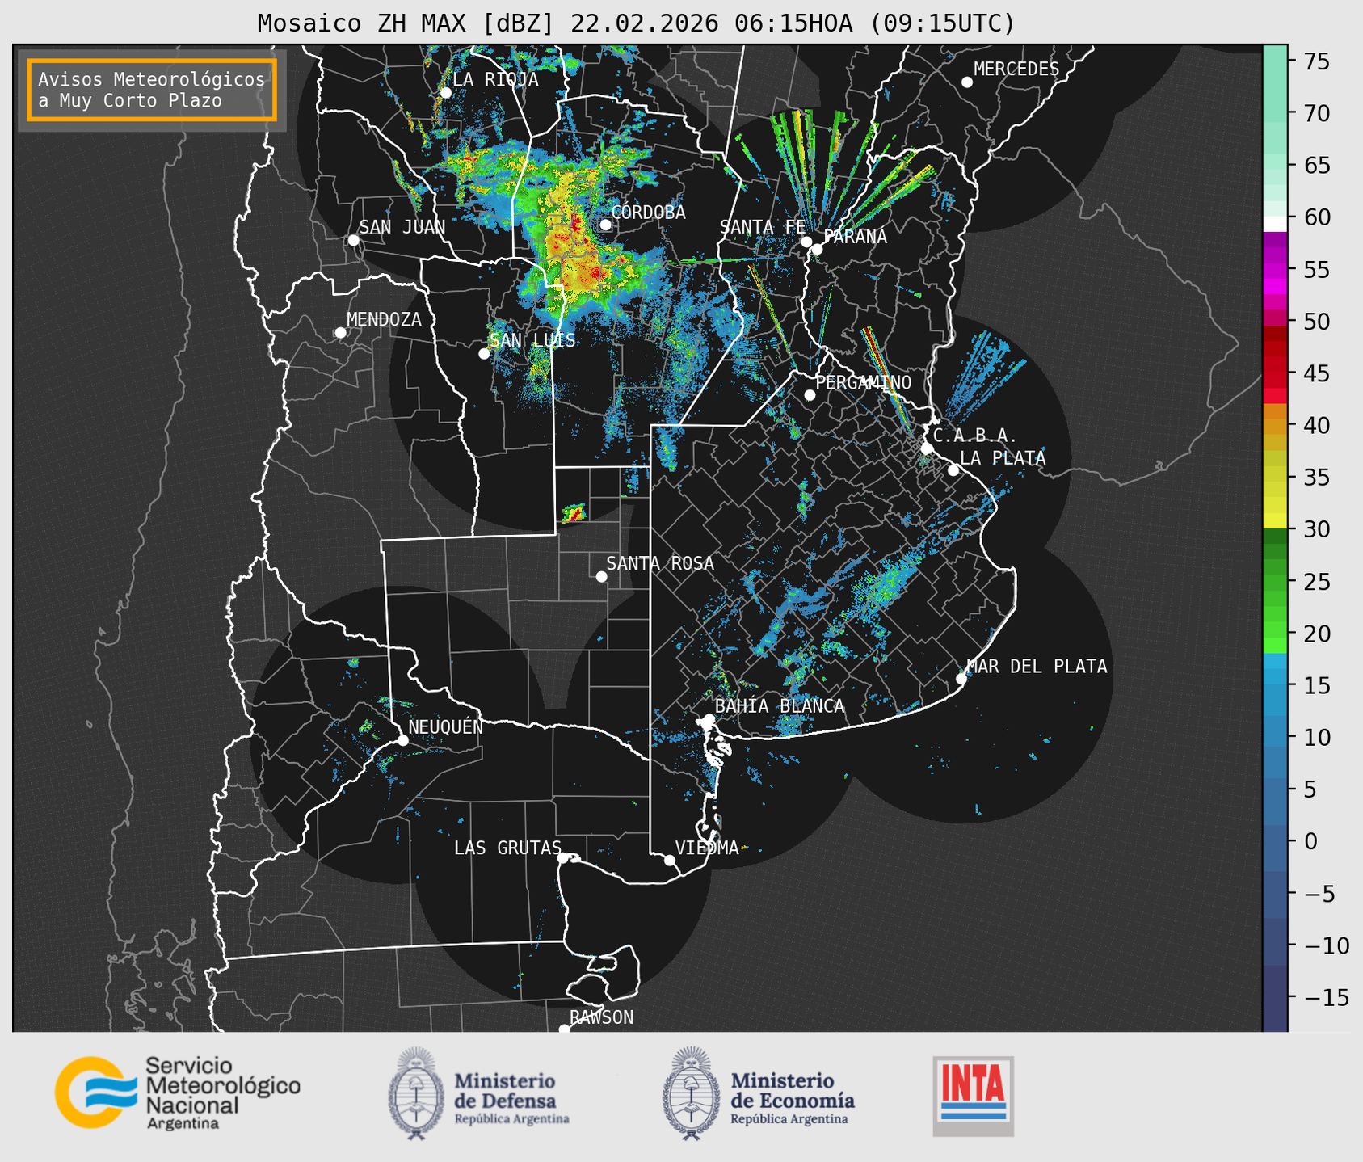Click the 45 dBZ red color band
Screen dimensions: 1363x1162
pos(1275,373)
